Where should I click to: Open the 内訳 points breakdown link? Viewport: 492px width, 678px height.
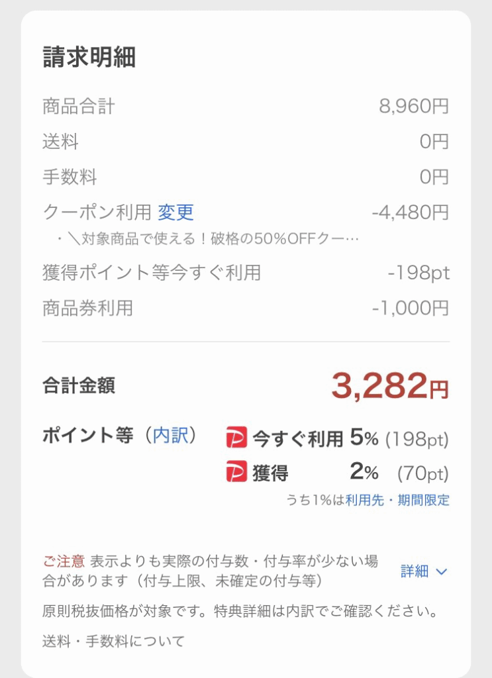pos(171,435)
